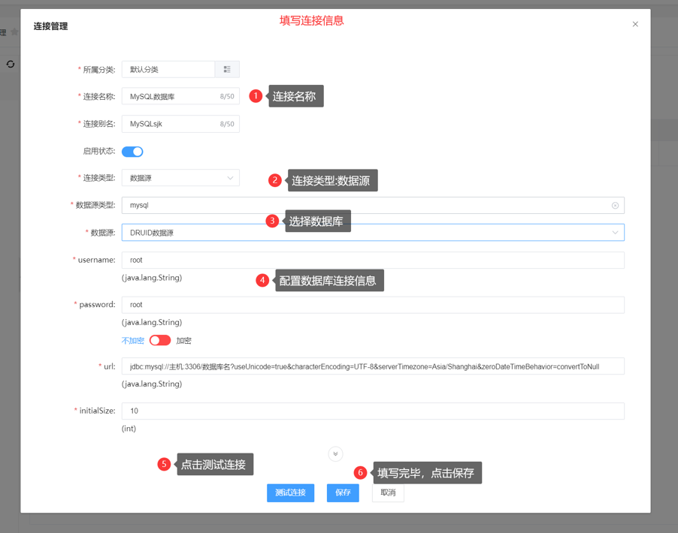This screenshot has width=678, height=533.
Task: Save the connection settings
Action: tap(343, 493)
